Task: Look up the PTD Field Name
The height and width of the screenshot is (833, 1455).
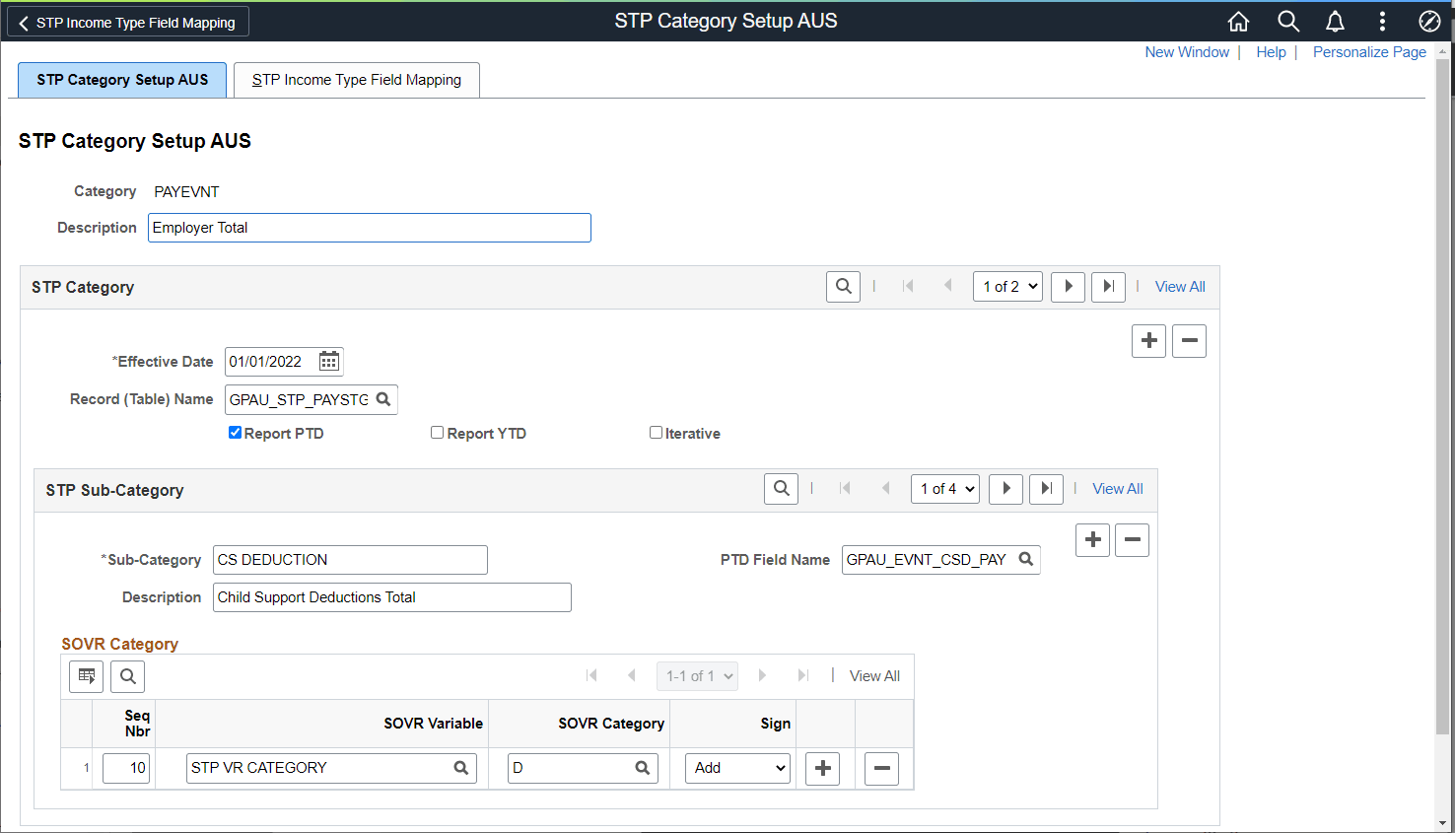Action: pos(1025,559)
